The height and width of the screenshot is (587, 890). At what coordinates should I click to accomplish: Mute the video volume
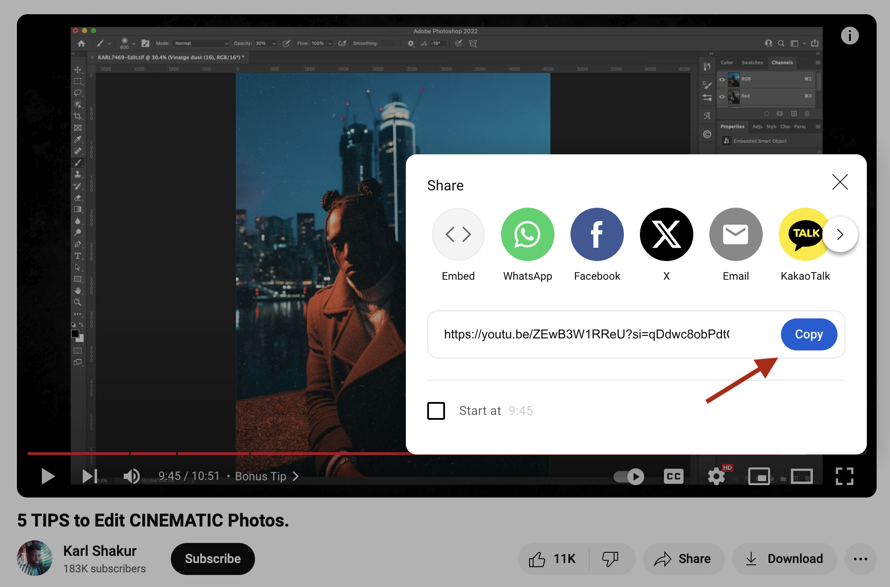click(x=131, y=476)
